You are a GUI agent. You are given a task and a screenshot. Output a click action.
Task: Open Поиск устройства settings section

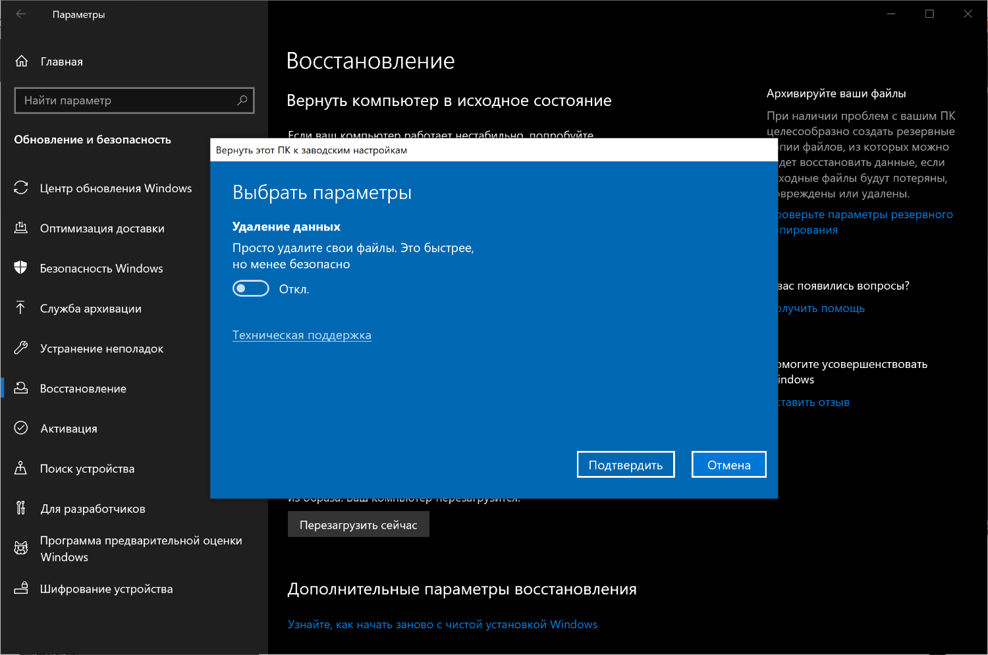[x=87, y=469]
